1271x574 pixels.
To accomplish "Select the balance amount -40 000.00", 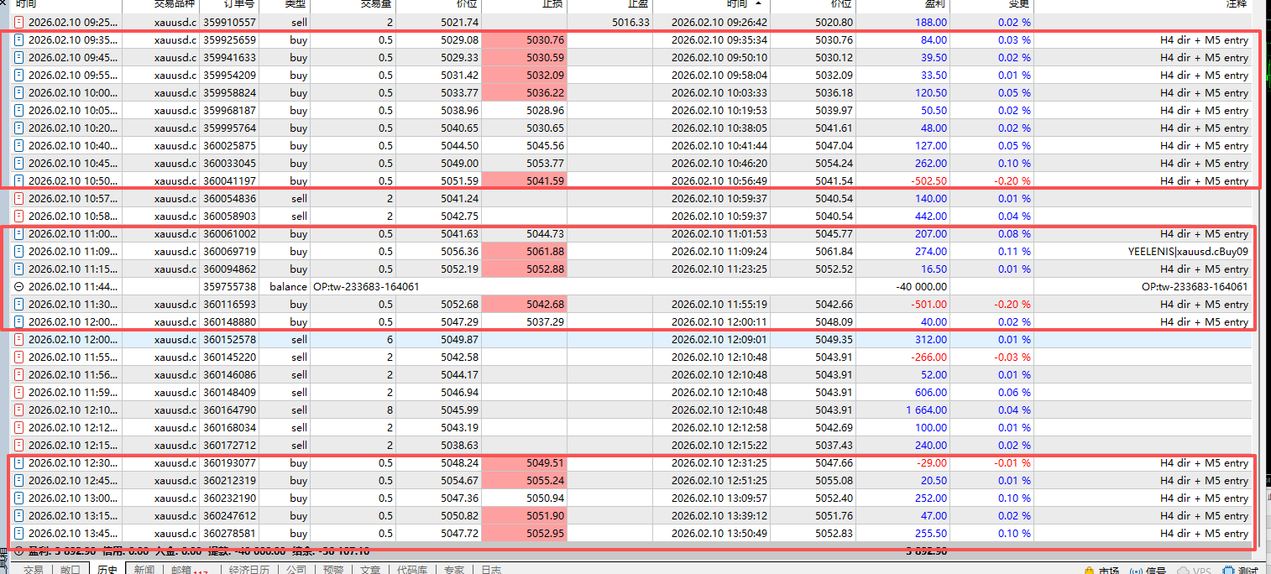I will (x=922, y=287).
